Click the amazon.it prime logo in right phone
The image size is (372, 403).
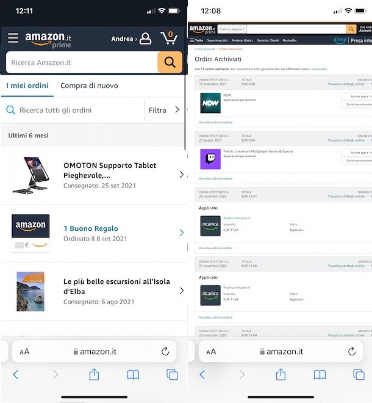point(202,29)
